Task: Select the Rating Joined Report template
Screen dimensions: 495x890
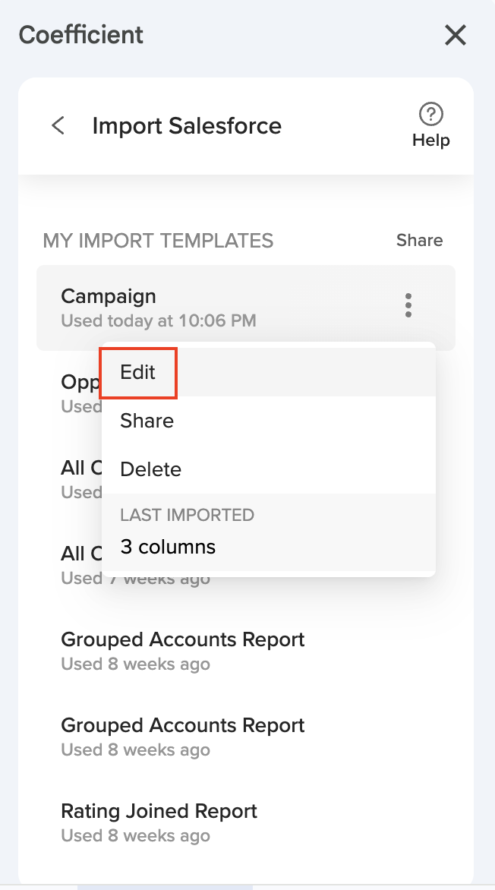Action: pyautogui.click(x=159, y=811)
